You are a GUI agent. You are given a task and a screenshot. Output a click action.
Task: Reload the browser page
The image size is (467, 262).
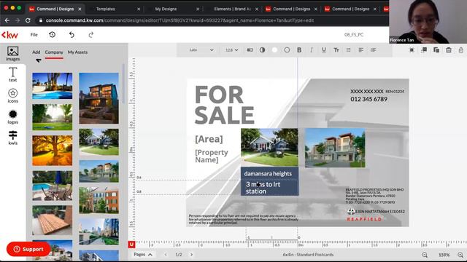coord(28,20)
